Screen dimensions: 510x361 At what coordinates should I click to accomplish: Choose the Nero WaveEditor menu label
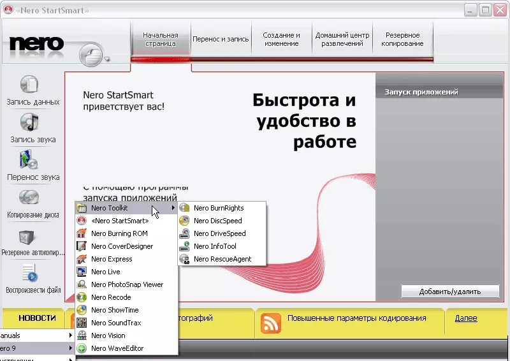tap(117, 348)
